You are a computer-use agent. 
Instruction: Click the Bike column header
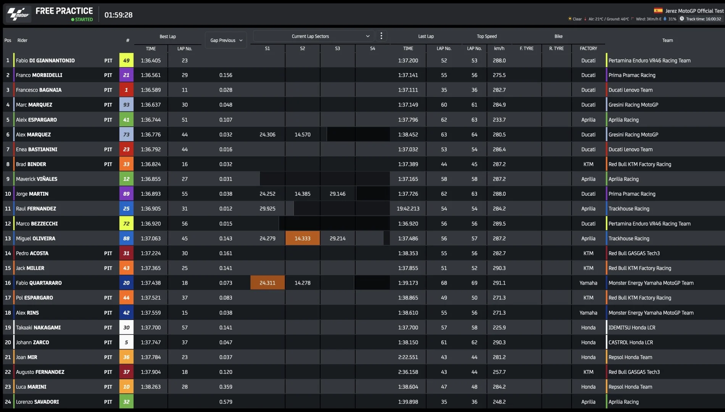pos(558,36)
